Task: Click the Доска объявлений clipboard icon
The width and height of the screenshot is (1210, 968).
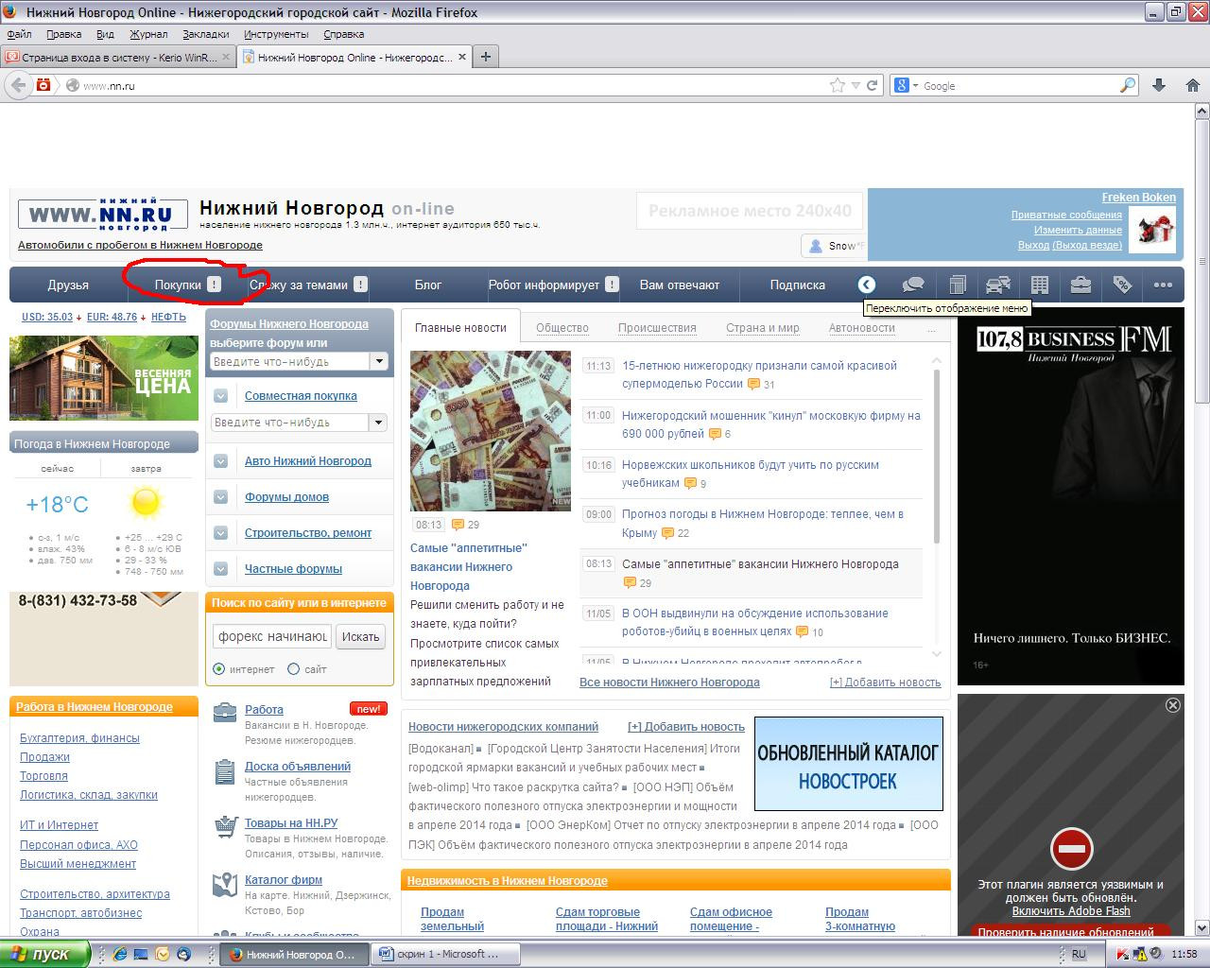Action: pos(225,770)
